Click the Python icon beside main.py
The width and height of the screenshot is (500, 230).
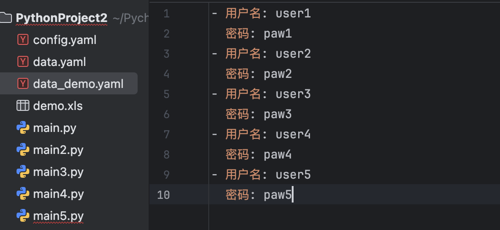22,128
